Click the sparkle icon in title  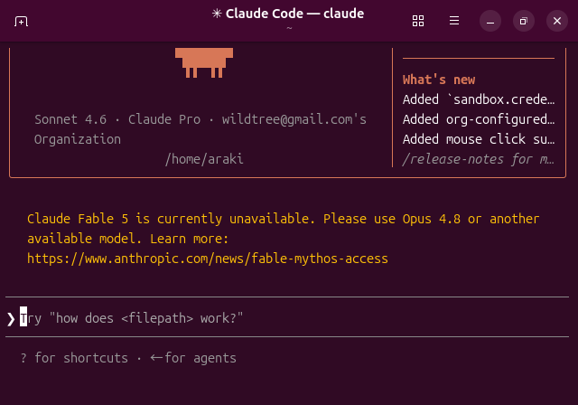coord(217,14)
